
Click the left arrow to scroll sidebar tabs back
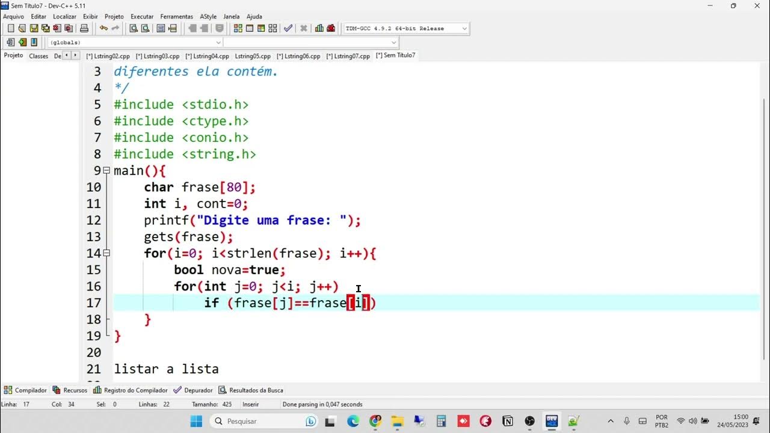click(66, 55)
